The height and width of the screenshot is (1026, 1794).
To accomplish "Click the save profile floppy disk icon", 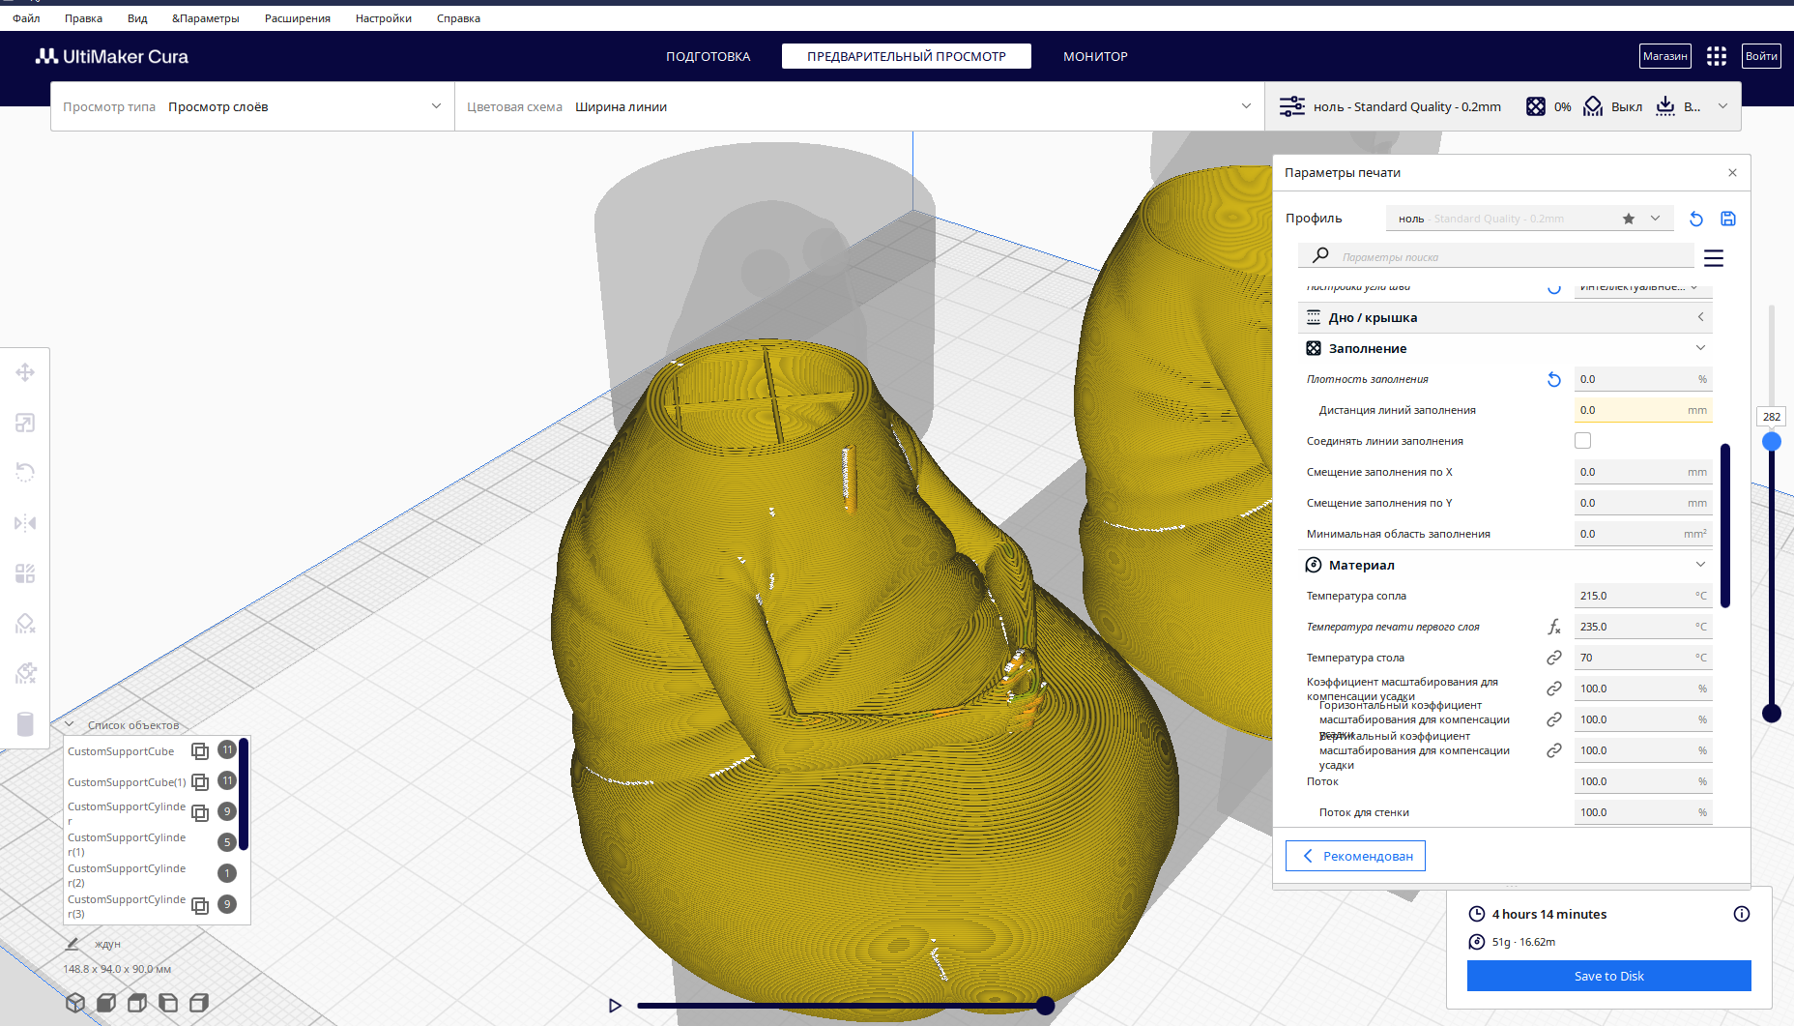I will click(x=1728, y=219).
